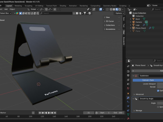Open the Material properties tab
163x122 pixels.
pos(128,118)
